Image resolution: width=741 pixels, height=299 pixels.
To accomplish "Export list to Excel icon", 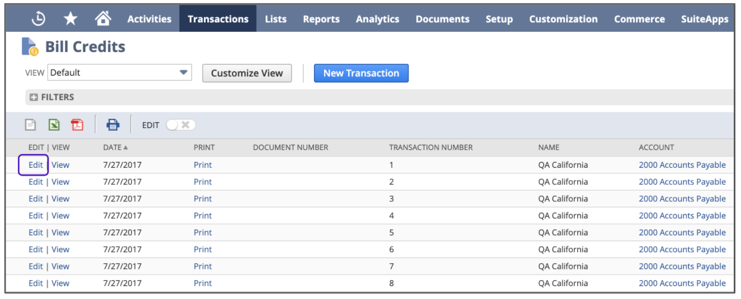I will click(54, 125).
